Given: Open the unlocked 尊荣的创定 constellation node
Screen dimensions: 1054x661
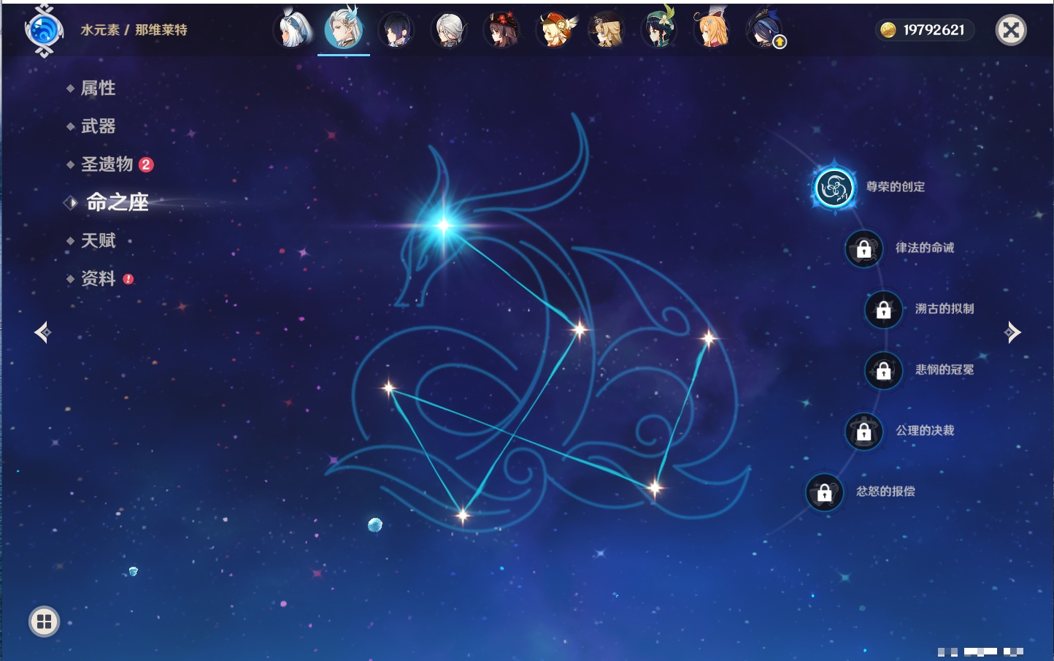Looking at the screenshot, I should (834, 188).
